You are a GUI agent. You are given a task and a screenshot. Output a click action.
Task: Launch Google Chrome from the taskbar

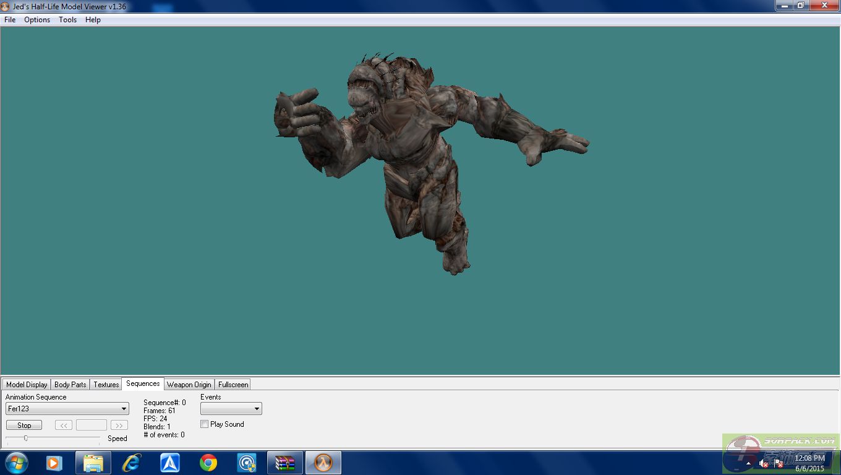(x=208, y=463)
